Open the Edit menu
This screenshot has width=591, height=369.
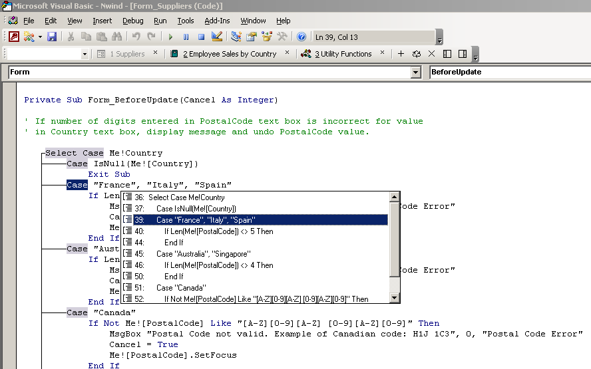51,21
